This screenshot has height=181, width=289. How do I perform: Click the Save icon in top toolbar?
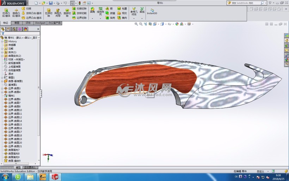click(51, 3)
